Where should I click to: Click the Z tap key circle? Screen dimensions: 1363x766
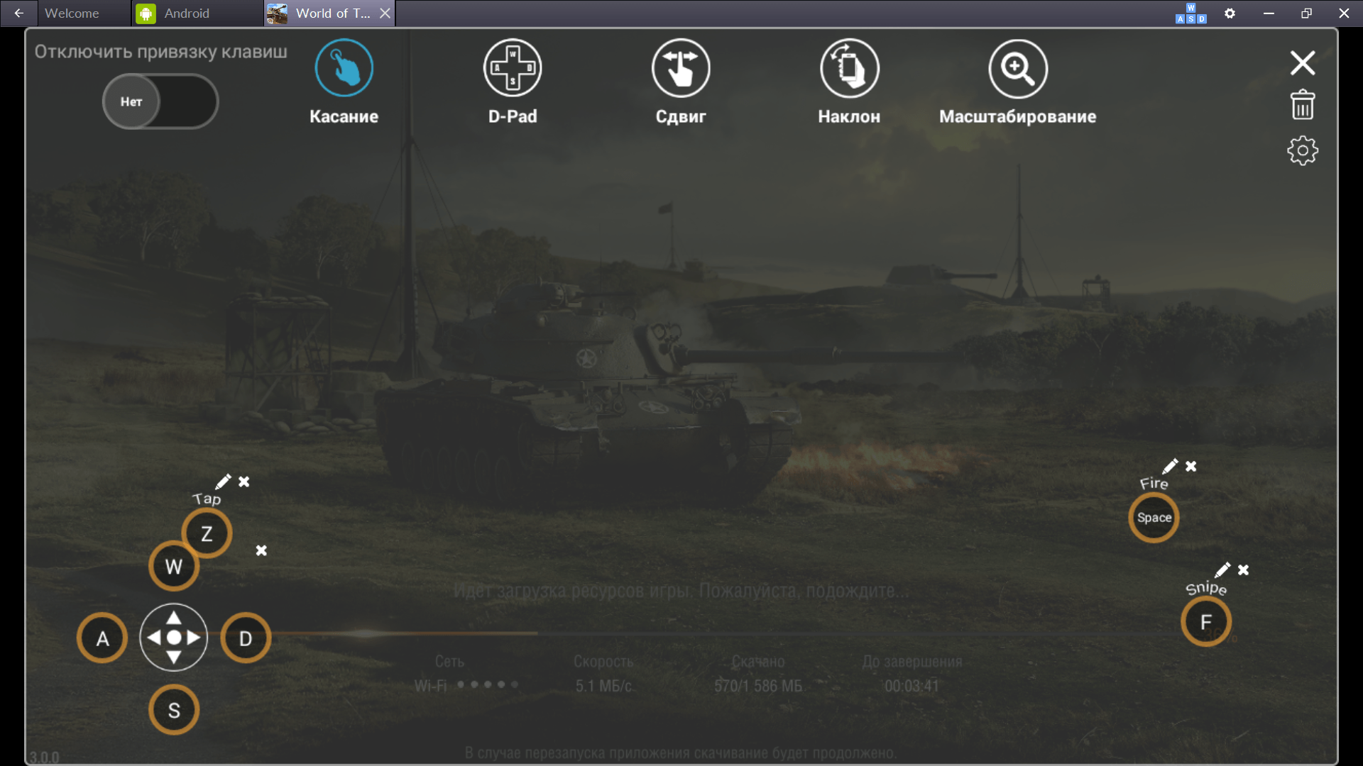207,533
